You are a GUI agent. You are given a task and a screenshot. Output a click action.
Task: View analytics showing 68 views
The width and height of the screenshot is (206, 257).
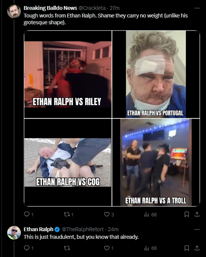pos(150,214)
